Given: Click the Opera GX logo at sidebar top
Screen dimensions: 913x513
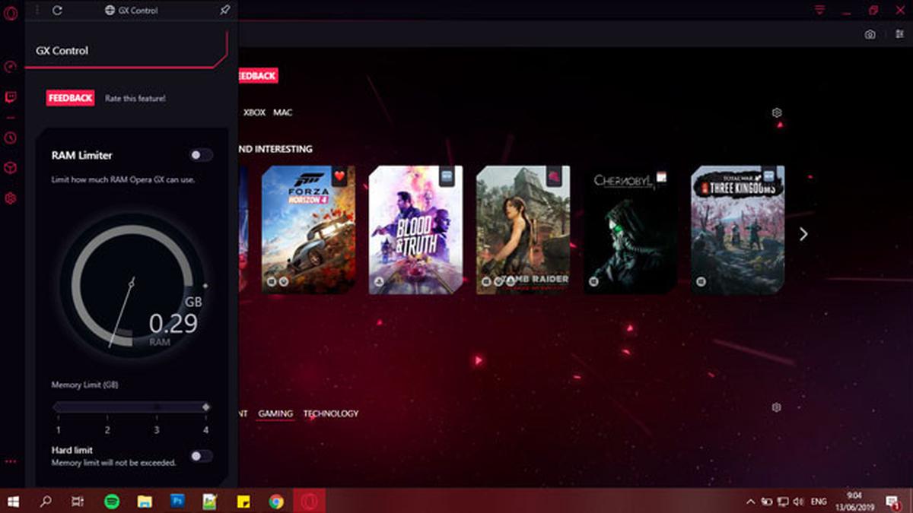Looking at the screenshot, I should 10,14.
